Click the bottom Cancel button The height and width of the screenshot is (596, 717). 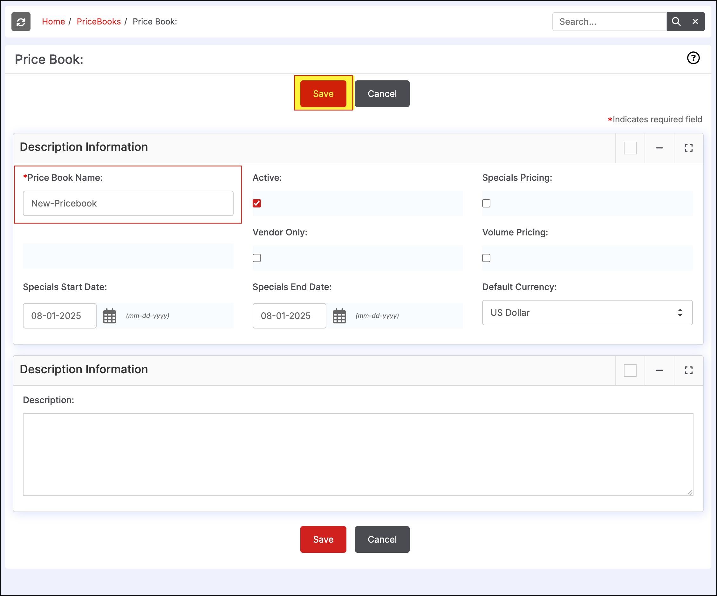(382, 539)
